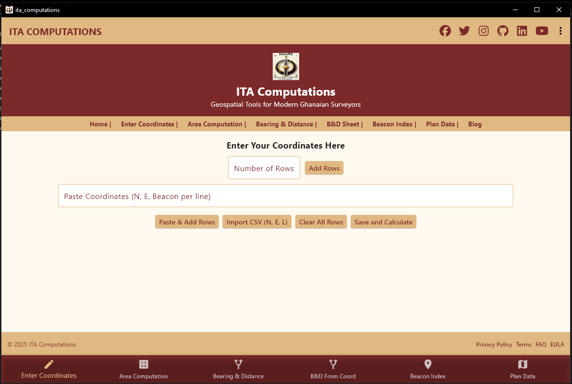Open Bearing & Distance in top navigation menu
This screenshot has width=572, height=384.
[284, 124]
